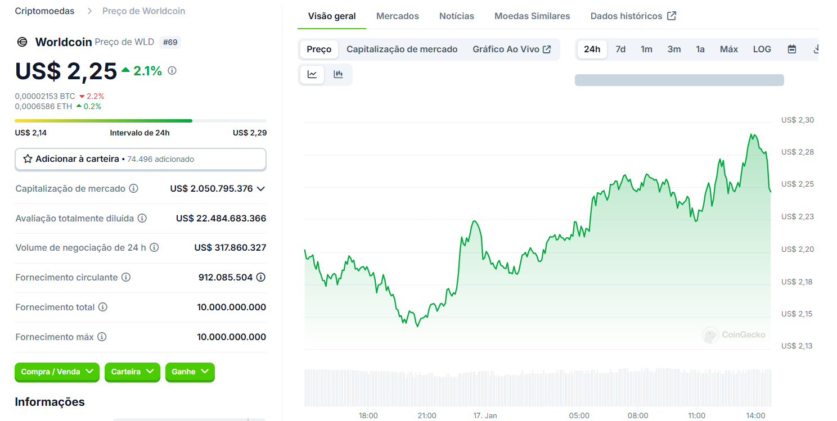Click the gray chart range scrollbar
This screenshot has width=837, height=421.
point(679,80)
